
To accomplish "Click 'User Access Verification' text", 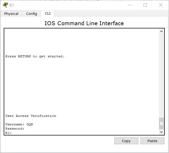I will [x=31, y=116].
